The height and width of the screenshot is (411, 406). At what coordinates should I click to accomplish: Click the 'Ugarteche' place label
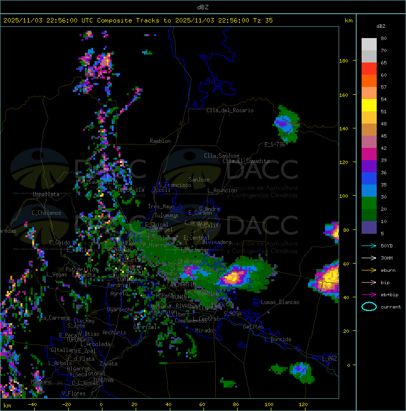121,309
